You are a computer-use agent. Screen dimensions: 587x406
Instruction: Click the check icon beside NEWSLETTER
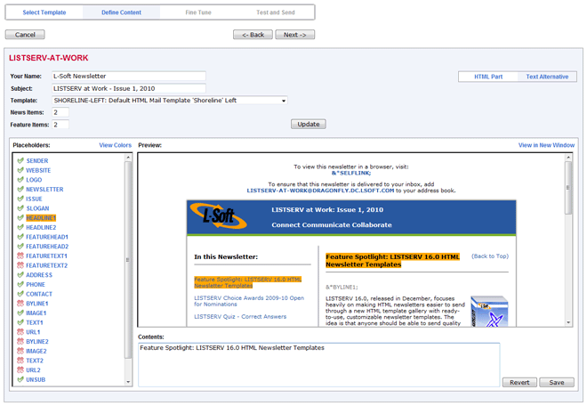coord(20,190)
